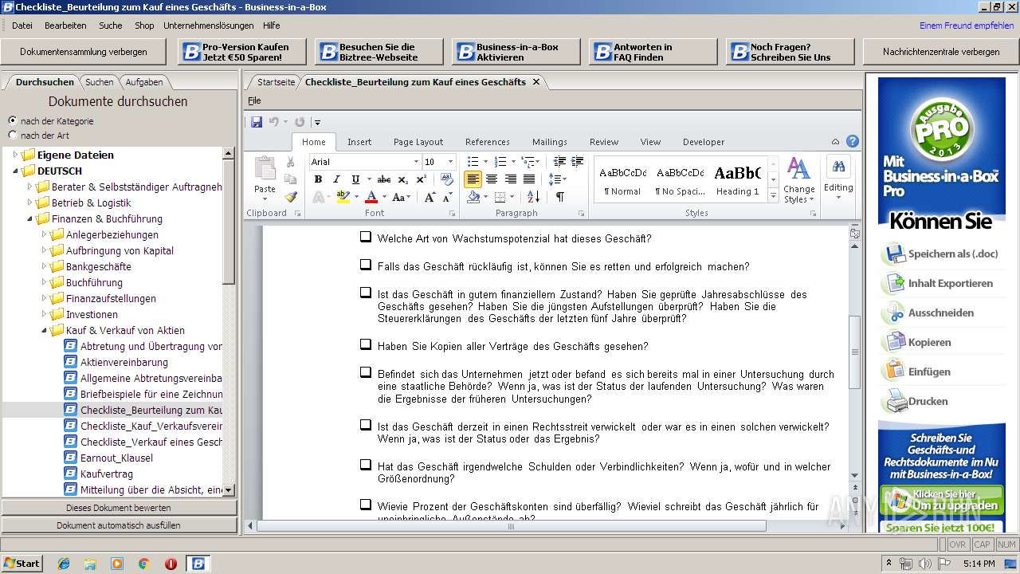Collapse the Kauf & Verkauf von Aktien folder
Image resolution: width=1020 pixels, height=574 pixels.
[44, 330]
